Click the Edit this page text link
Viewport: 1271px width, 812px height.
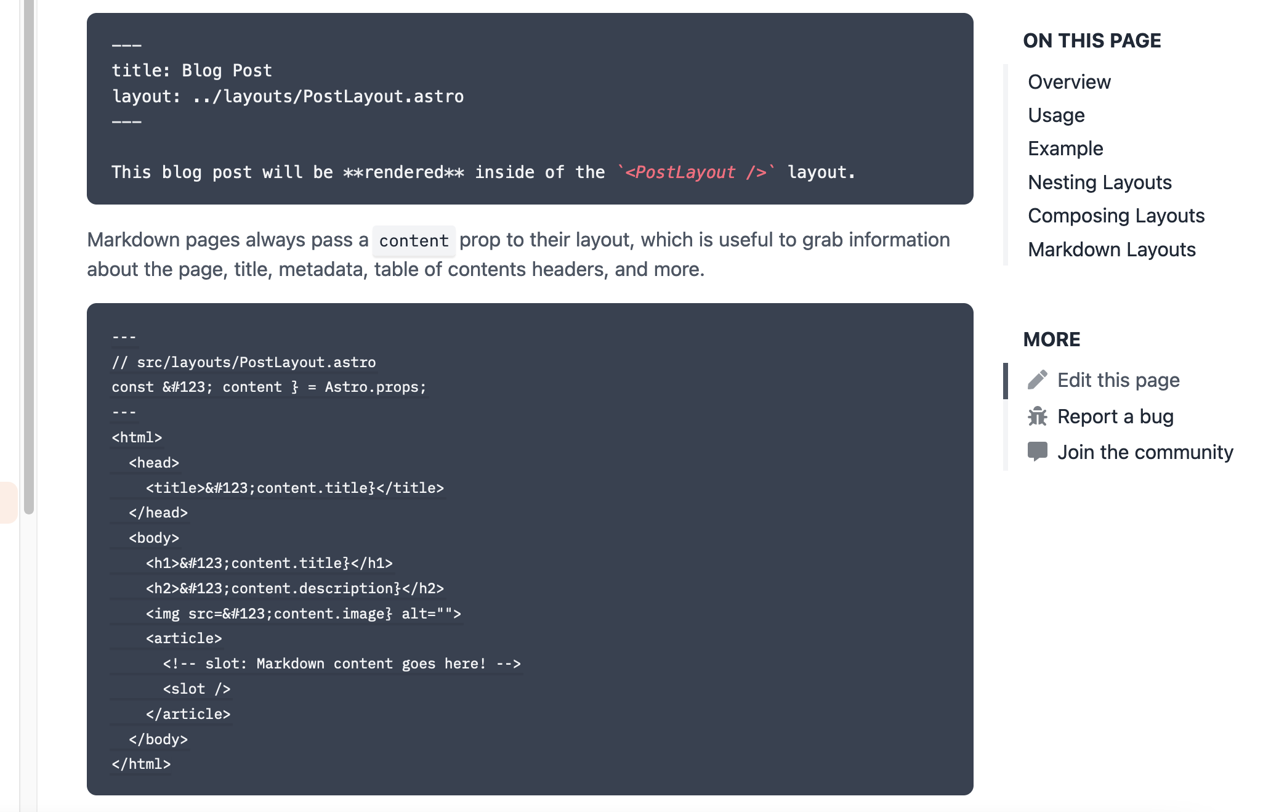[1118, 380]
